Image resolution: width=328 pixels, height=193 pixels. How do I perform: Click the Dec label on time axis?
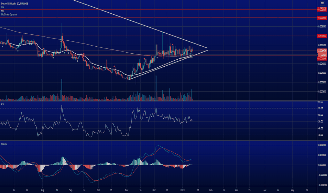click(x=154, y=190)
